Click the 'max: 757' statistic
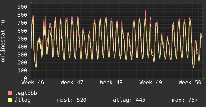 [185, 100]
